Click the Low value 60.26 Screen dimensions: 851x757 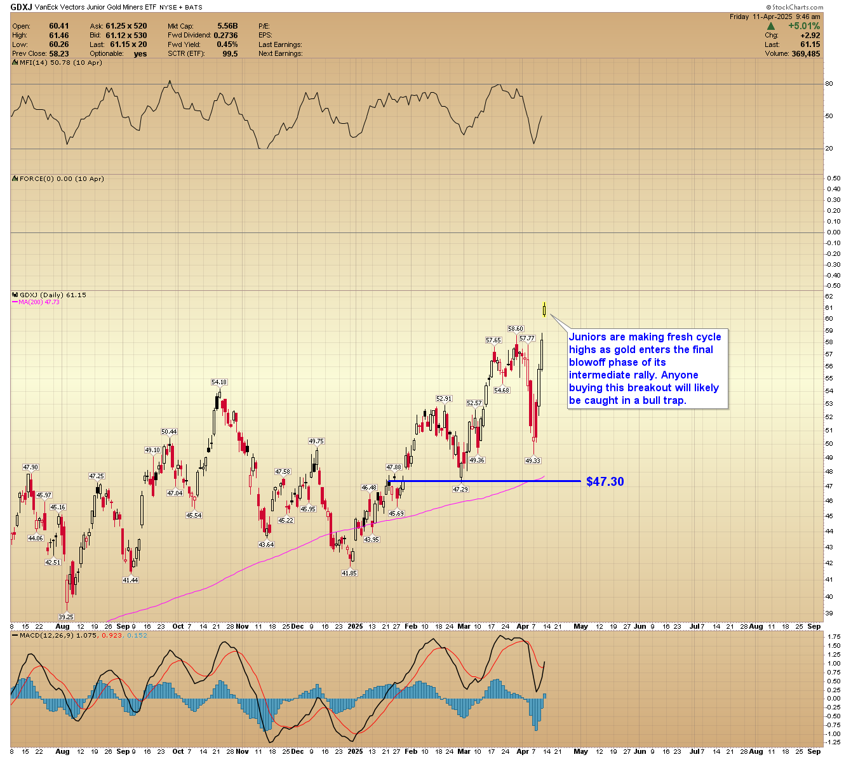[59, 44]
